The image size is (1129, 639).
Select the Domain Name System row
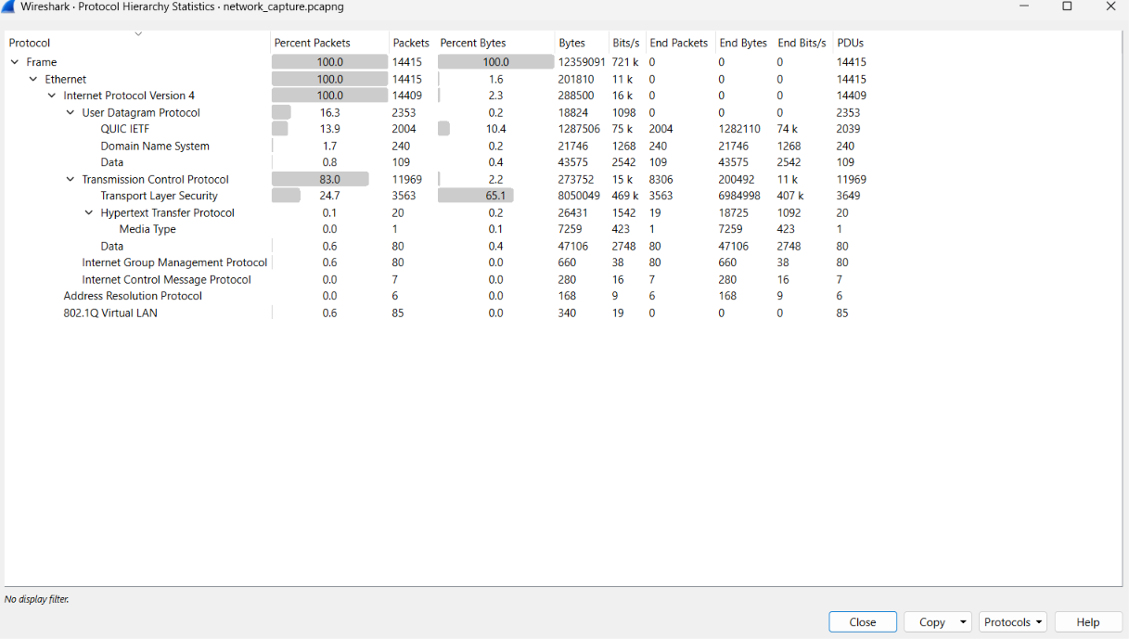(x=563, y=146)
